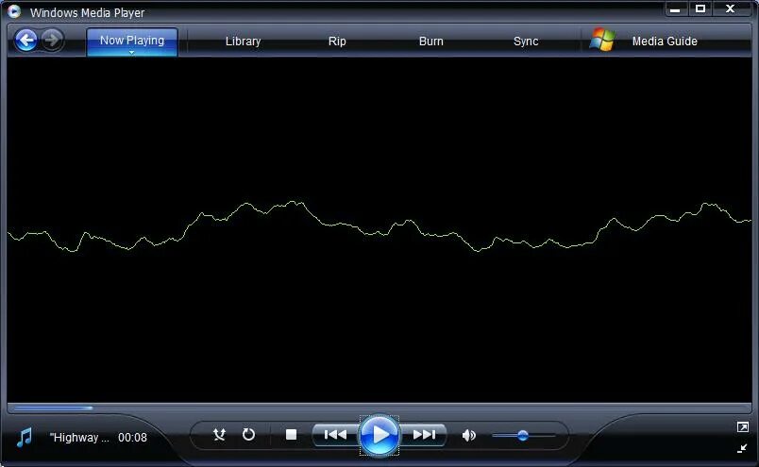The width and height of the screenshot is (759, 467).
Task: Click the Windows flag logo icon
Action: pos(602,40)
